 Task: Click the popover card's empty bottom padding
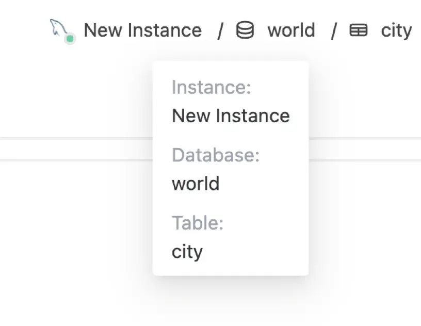[231, 269]
